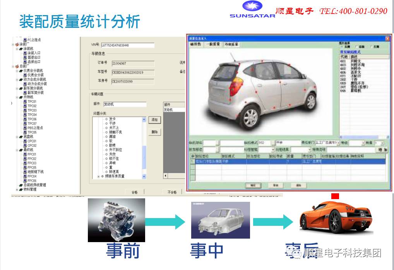Switch to the 一般质量 tab
This screenshot has width=394, height=270.
(x=214, y=45)
